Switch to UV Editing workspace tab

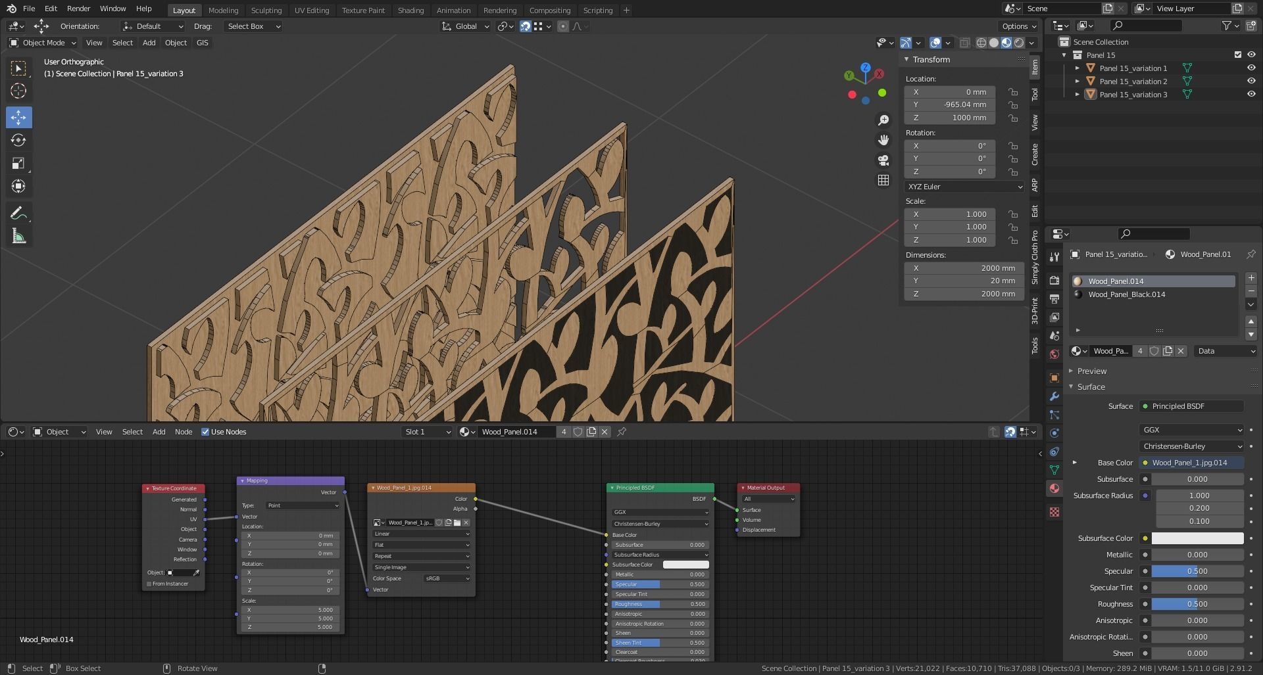click(x=311, y=10)
